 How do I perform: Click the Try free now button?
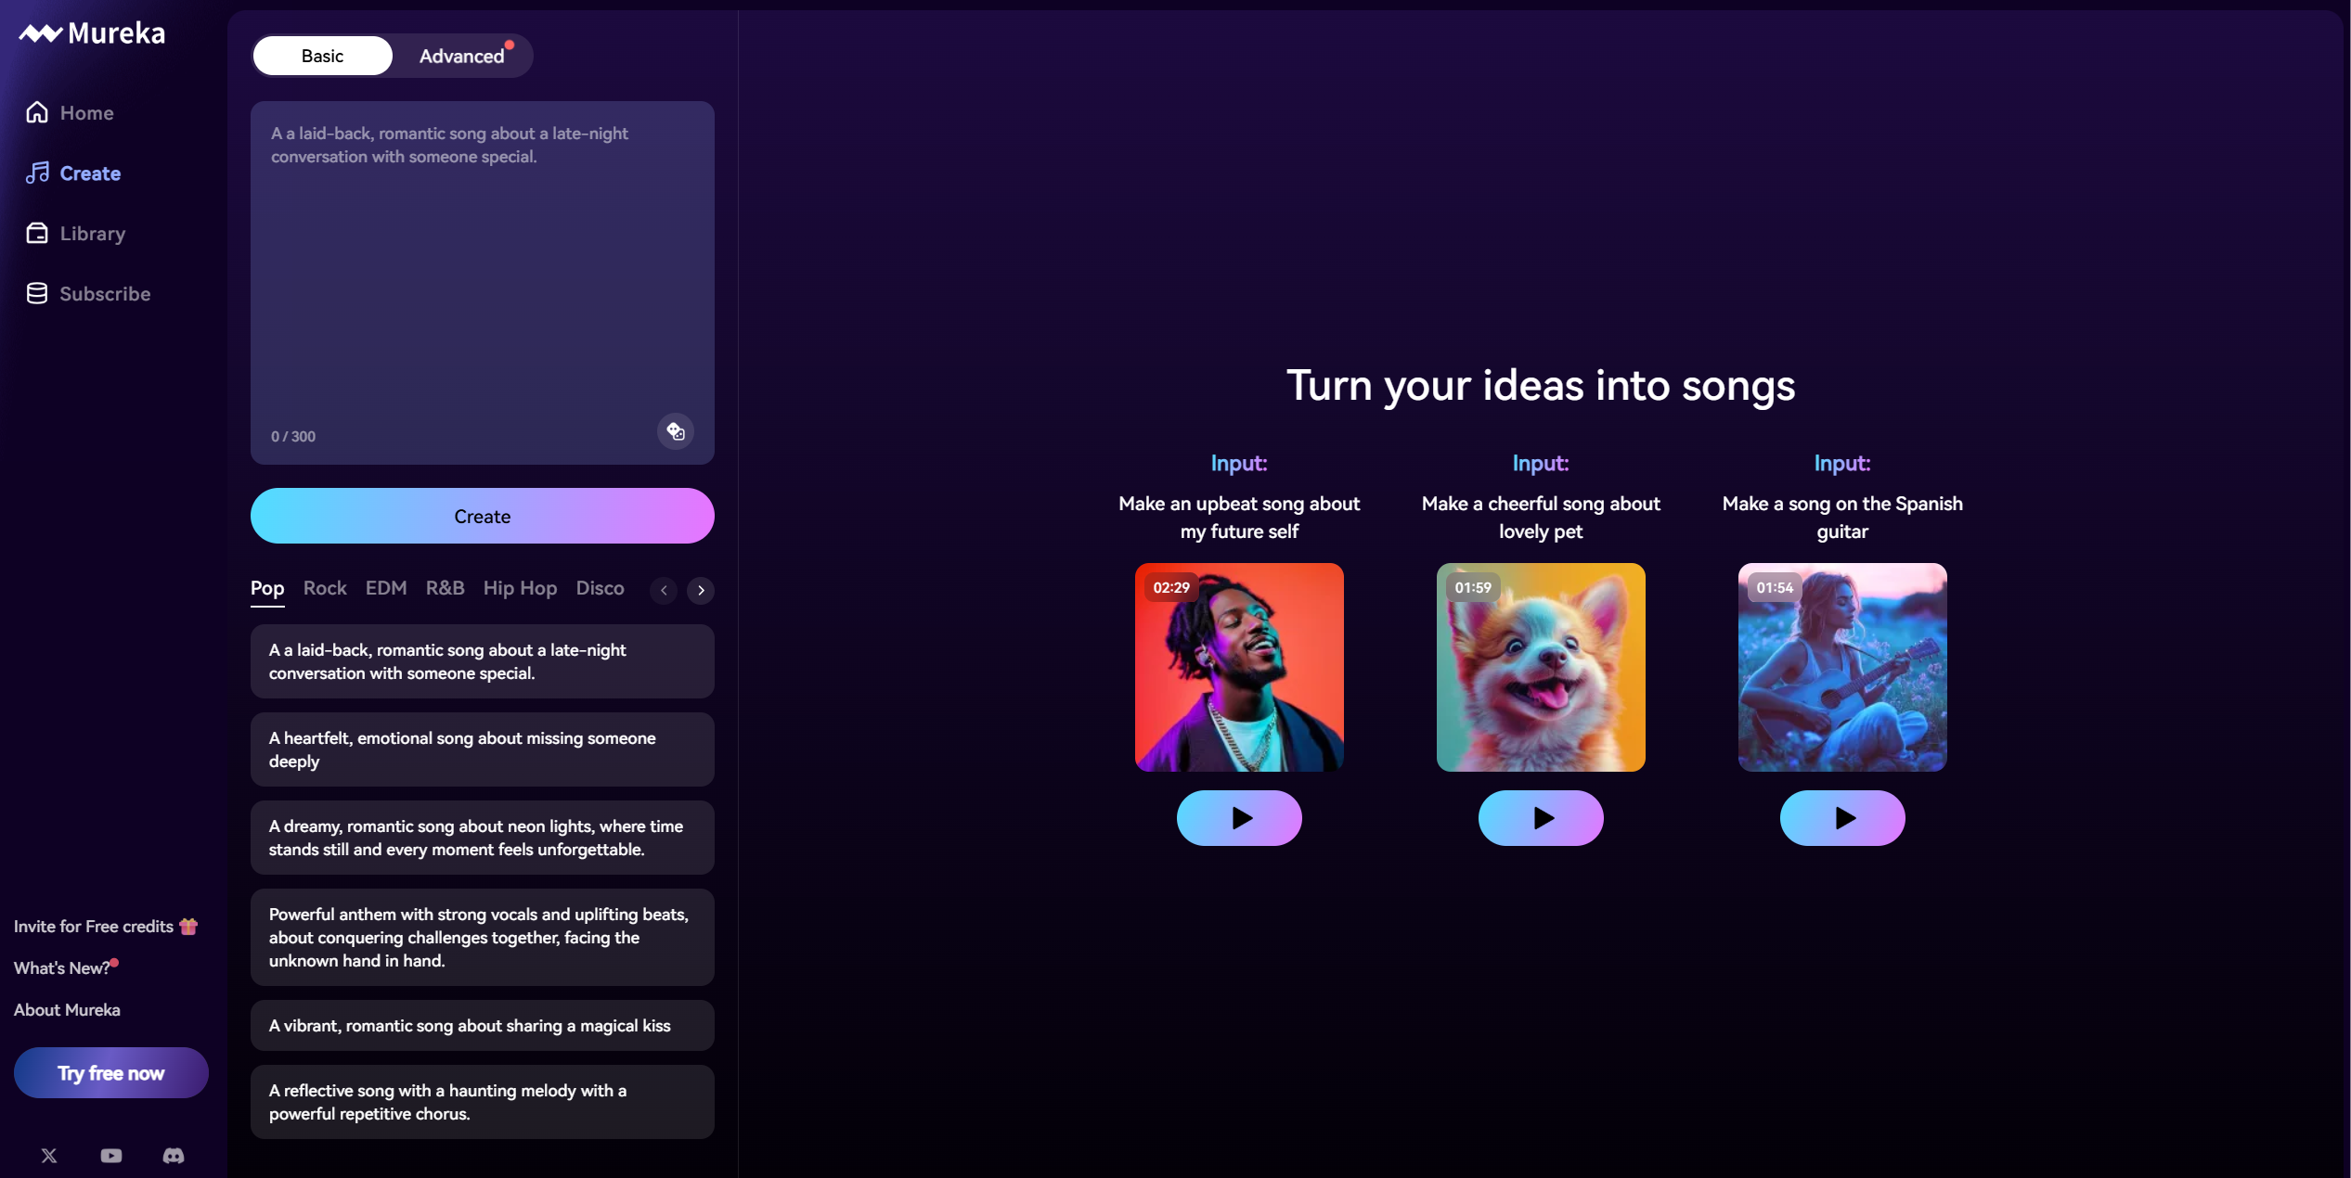point(111,1072)
